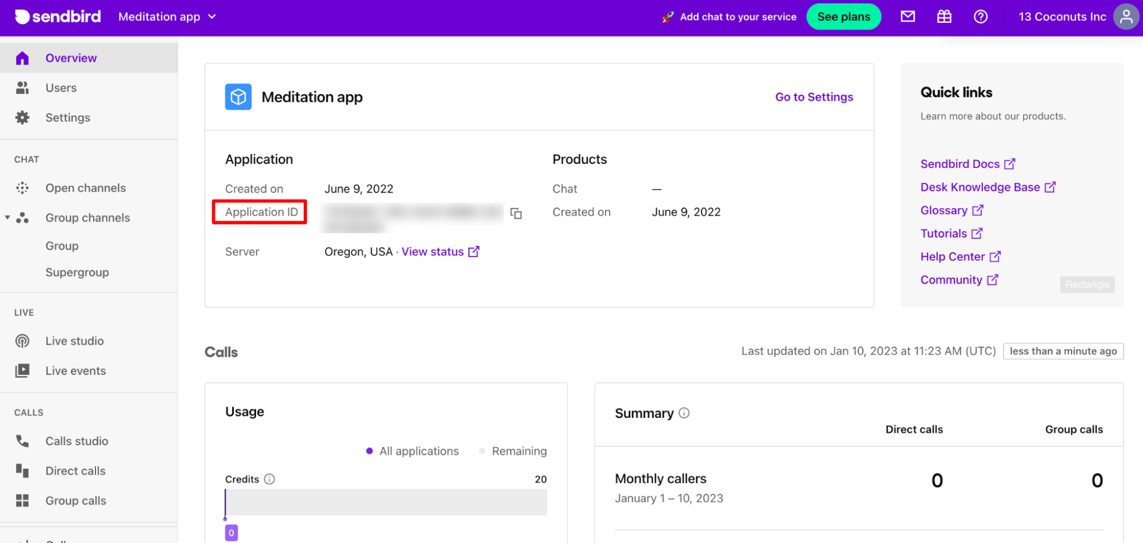Open Help Center quick link

[960, 257]
